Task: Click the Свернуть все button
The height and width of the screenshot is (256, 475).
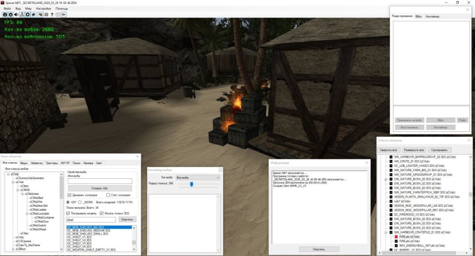Action: click(388, 150)
